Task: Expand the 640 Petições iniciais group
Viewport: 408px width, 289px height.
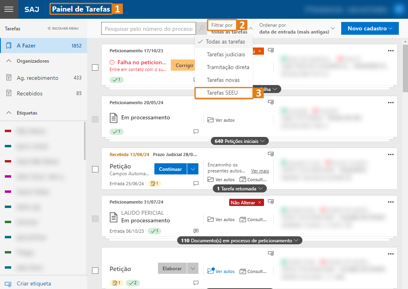Action: pos(240,141)
